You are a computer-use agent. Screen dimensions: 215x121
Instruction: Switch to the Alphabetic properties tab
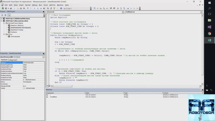[x=4, y=60]
